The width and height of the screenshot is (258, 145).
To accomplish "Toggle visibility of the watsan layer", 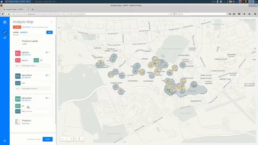I will (x=47, y=52).
